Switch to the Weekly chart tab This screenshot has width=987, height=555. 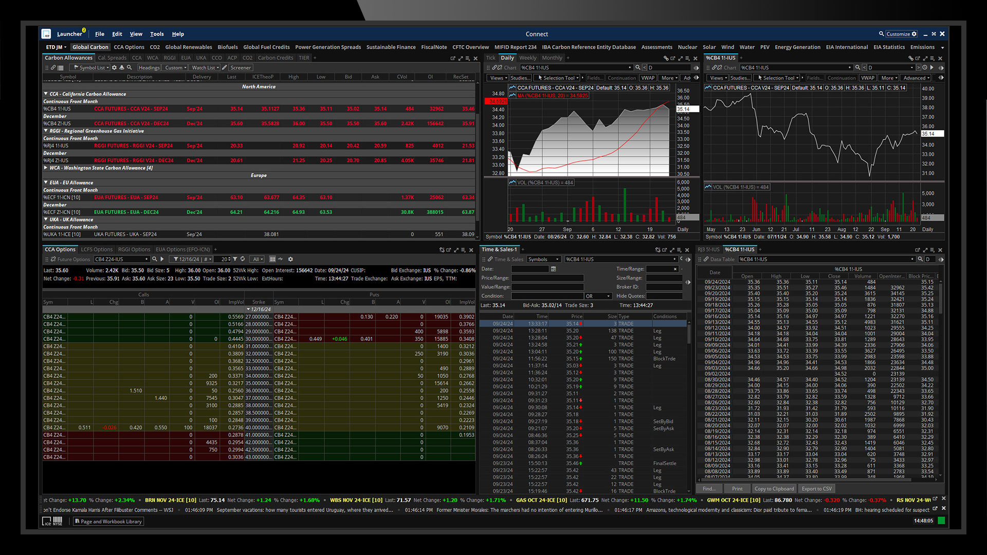527,58
